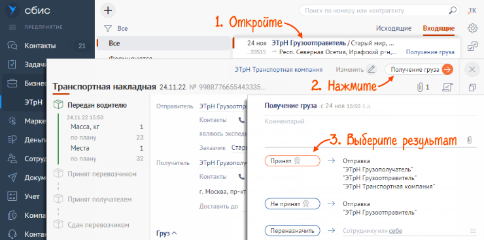Click the Документы paper plane icon
Viewport: 484px width, 240px height.
(12, 177)
